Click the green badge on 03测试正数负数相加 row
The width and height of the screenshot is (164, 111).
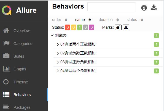(x=156, y=62)
